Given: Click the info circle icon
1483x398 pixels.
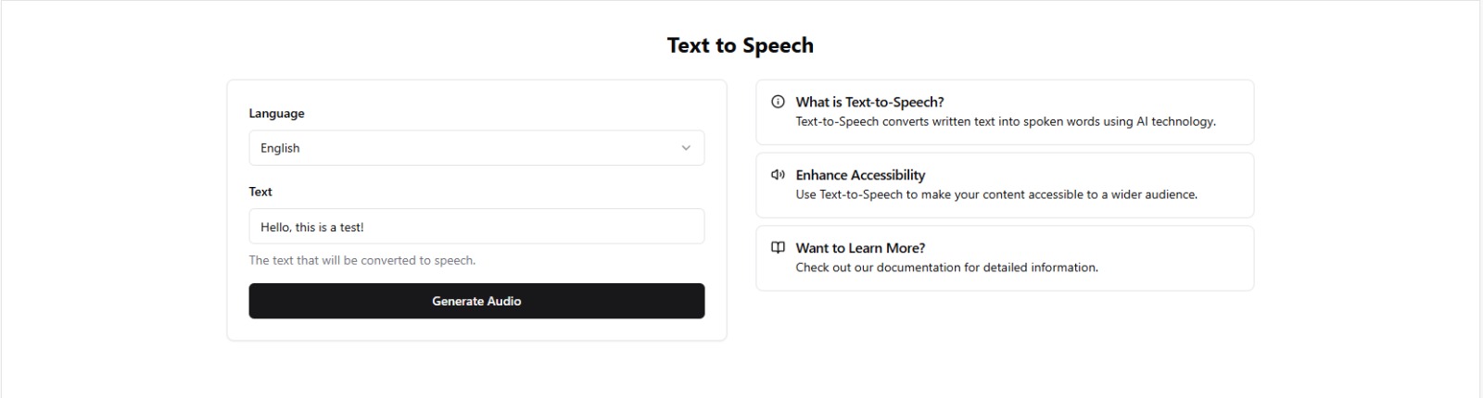Looking at the screenshot, I should click(x=778, y=102).
